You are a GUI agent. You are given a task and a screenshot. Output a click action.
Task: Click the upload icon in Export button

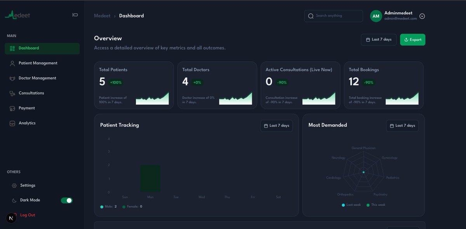(406, 40)
